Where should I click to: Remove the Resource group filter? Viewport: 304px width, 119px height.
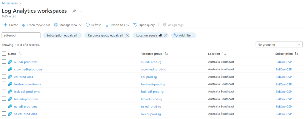[x=127, y=35]
